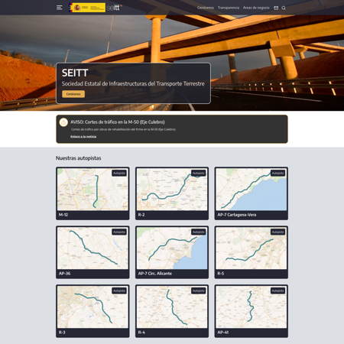Open the hamburger menu icon
The image size is (344, 344).
59,8
